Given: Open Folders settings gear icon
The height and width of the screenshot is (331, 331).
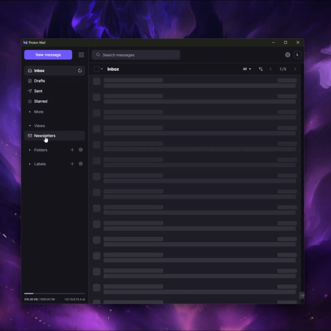Looking at the screenshot, I should coord(81,150).
